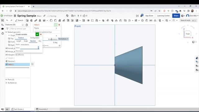
Task: Select the Draft tool icon
Action: coord(59,21)
